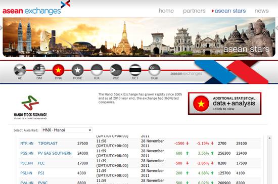This screenshot has height=184, width=278.
Task: Open the PVA.HN ticker link
Action: [27, 182]
